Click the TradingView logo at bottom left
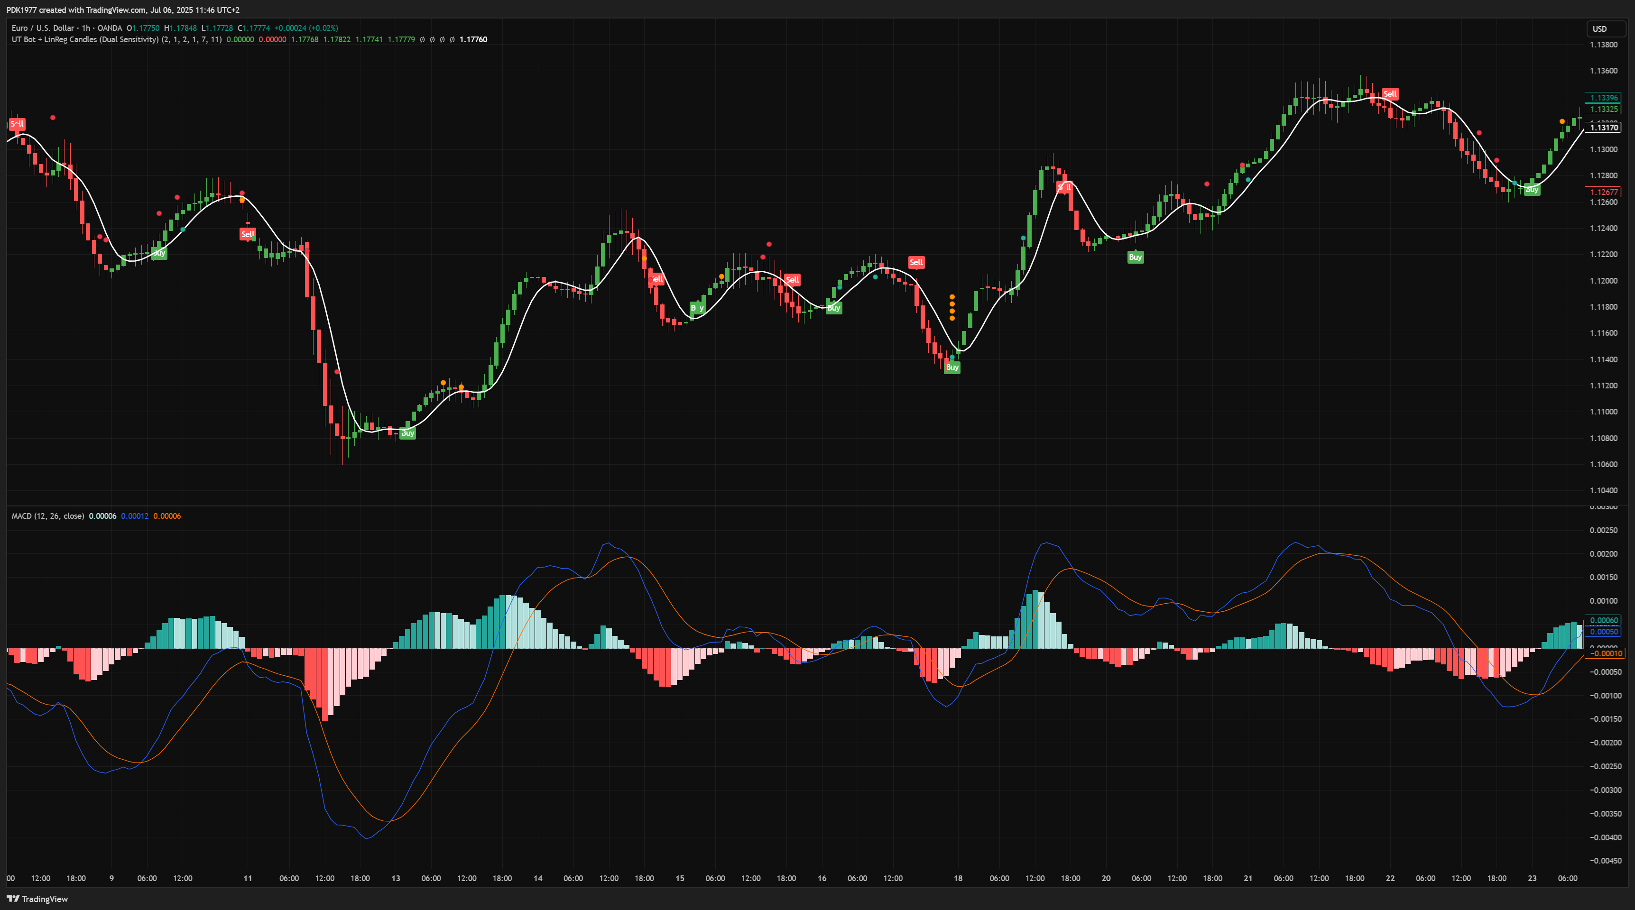 pyautogui.click(x=37, y=899)
